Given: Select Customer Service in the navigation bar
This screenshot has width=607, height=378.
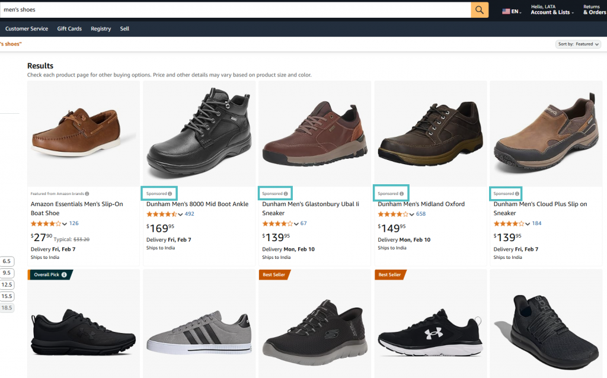Looking at the screenshot, I should point(27,28).
